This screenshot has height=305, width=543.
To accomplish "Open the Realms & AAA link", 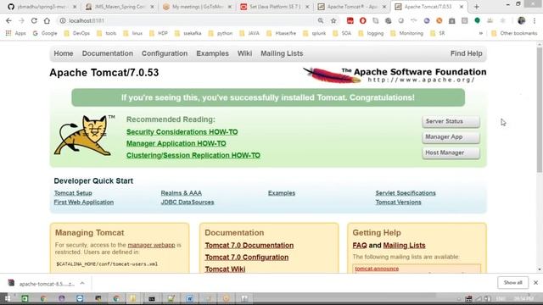I will [181, 193].
